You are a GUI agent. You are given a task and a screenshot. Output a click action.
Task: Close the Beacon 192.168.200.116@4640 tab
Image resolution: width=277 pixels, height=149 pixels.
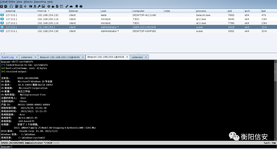pos(83,57)
